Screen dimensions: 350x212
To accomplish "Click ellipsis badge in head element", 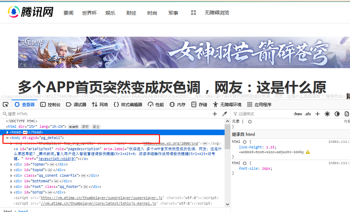I will [25, 132].
